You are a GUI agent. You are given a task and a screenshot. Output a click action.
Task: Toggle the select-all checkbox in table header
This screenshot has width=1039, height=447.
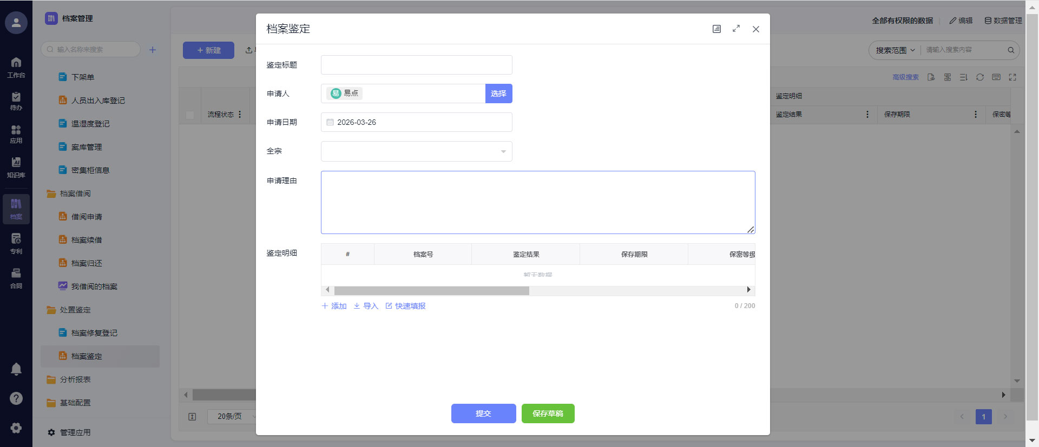point(190,115)
